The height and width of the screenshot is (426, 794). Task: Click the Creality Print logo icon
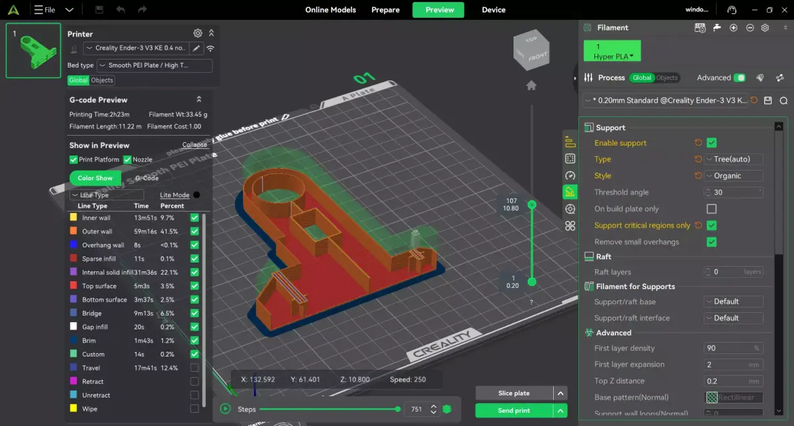(14, 10)
